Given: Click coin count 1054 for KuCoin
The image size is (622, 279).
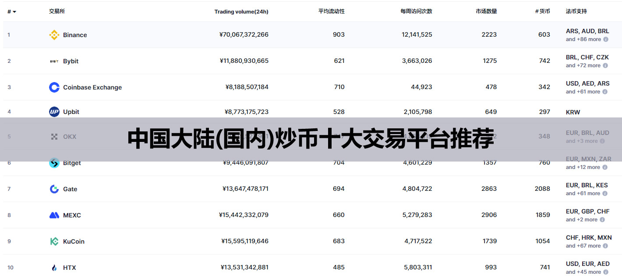Looking at the screenshot, I should coord(542,241).
